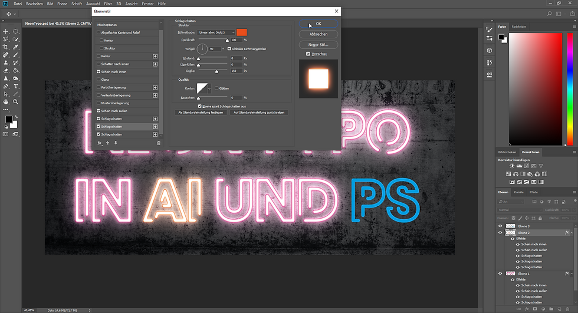Hide Ebene 3 layer visibility
Viewport: 578px width, 313px height.
[500, 226]
